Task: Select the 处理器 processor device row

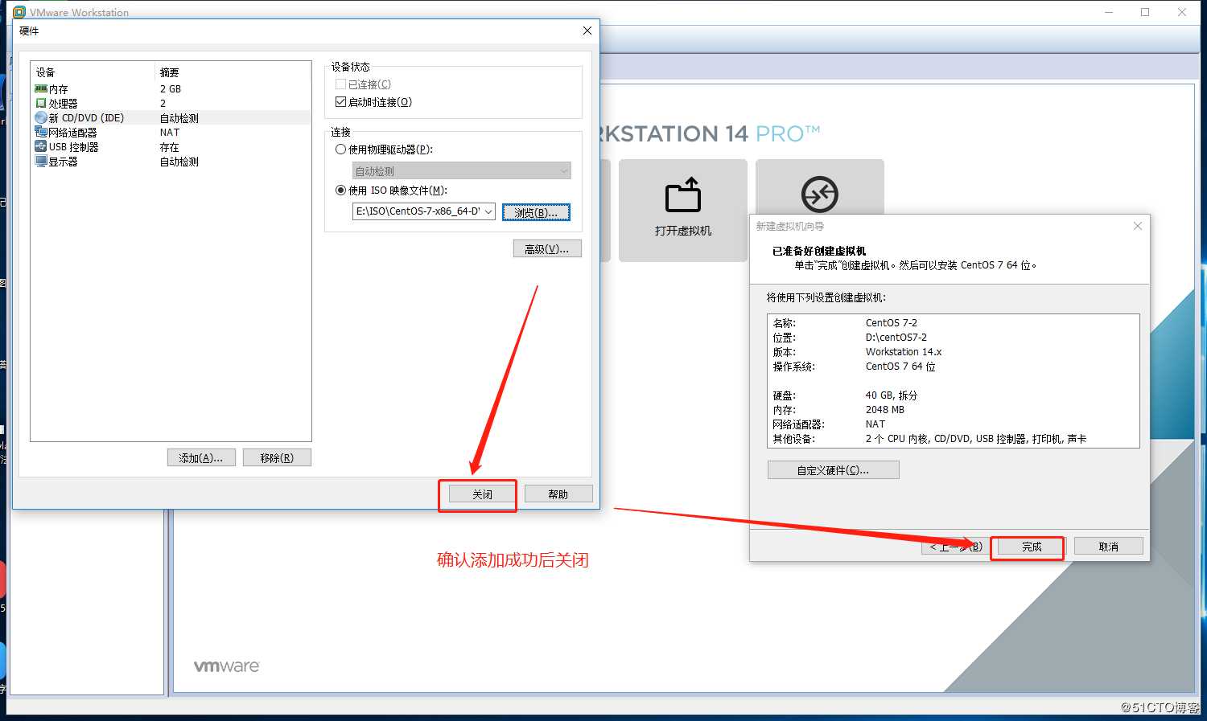Action: tap(171, 103)
